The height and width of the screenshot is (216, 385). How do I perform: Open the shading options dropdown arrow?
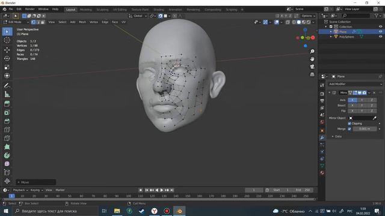(313, 22)
